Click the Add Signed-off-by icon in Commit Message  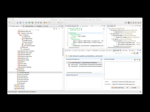coord(137,59)
